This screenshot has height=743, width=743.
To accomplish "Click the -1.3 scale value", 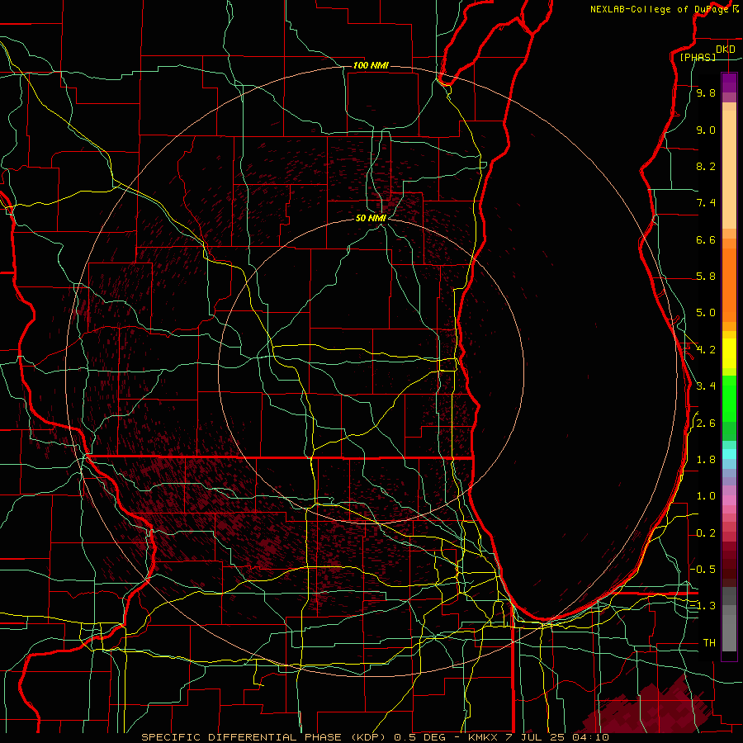I will point(703,606).
